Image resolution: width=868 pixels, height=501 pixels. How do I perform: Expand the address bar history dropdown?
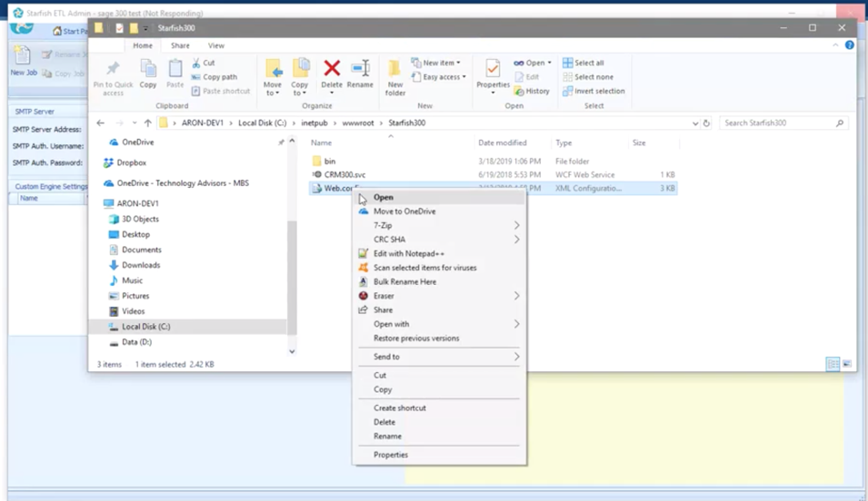pyautogui.click(x=694, y=123)
